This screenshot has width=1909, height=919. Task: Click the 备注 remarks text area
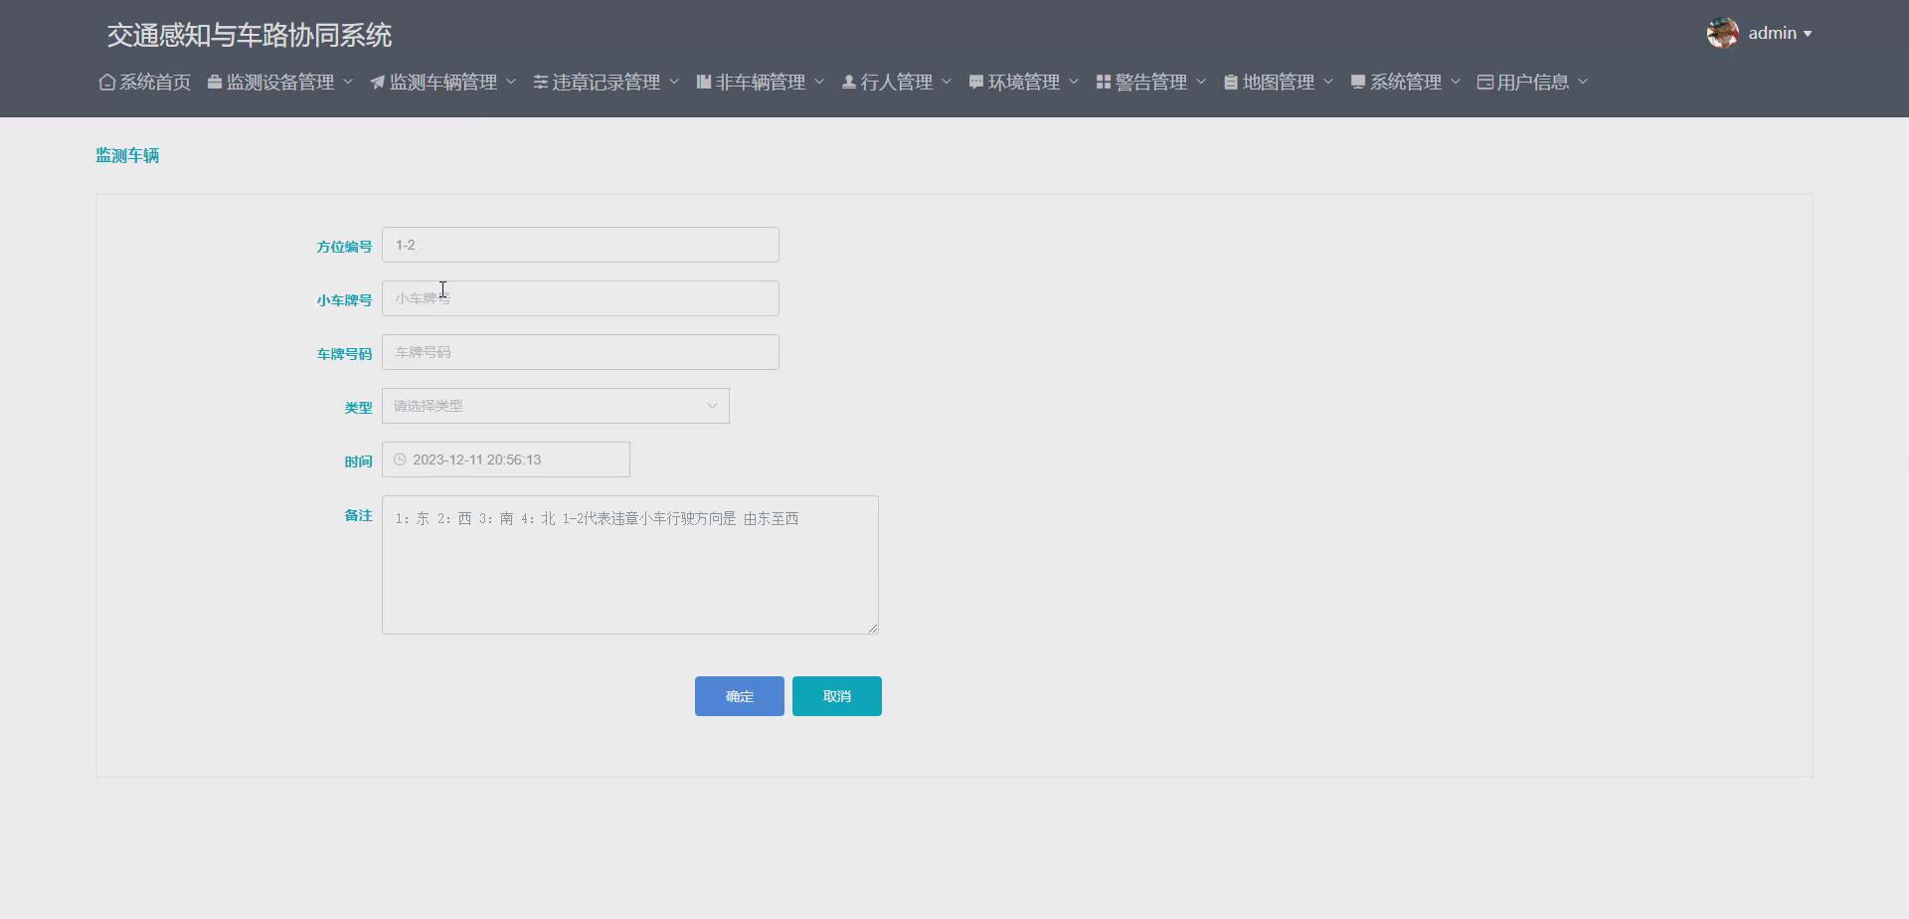pyautogui.click(x=629, y=564)
